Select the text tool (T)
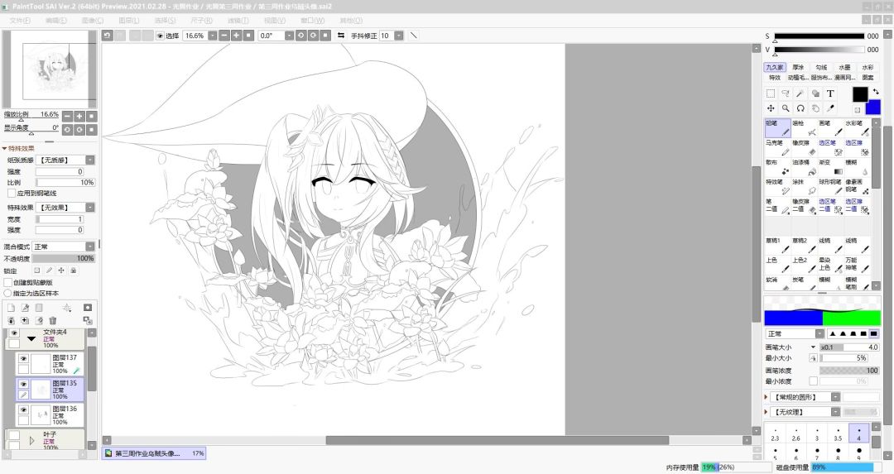 tap(830, 93)
